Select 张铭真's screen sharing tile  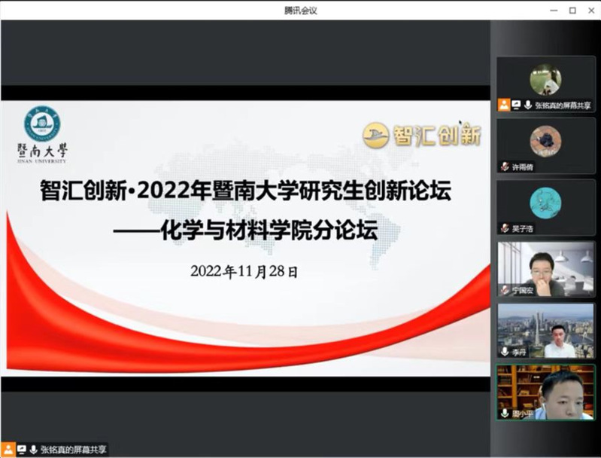[x=545, y=80]
